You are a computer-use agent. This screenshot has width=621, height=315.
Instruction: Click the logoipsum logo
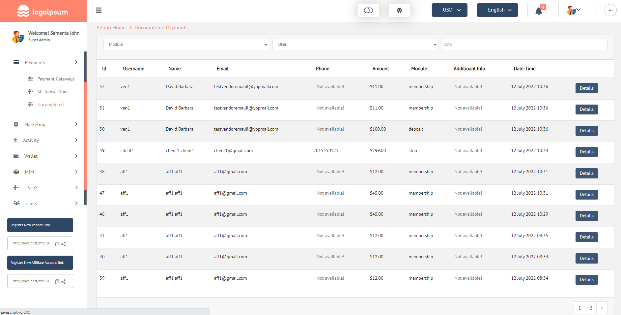(42, 10)
